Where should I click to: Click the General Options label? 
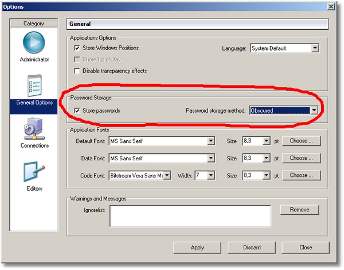coord(34,103)
